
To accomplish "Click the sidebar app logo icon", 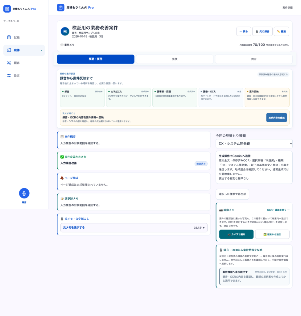I will [x=7, y=9].
